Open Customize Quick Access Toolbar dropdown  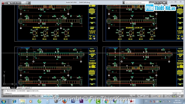tap(29, 3)
